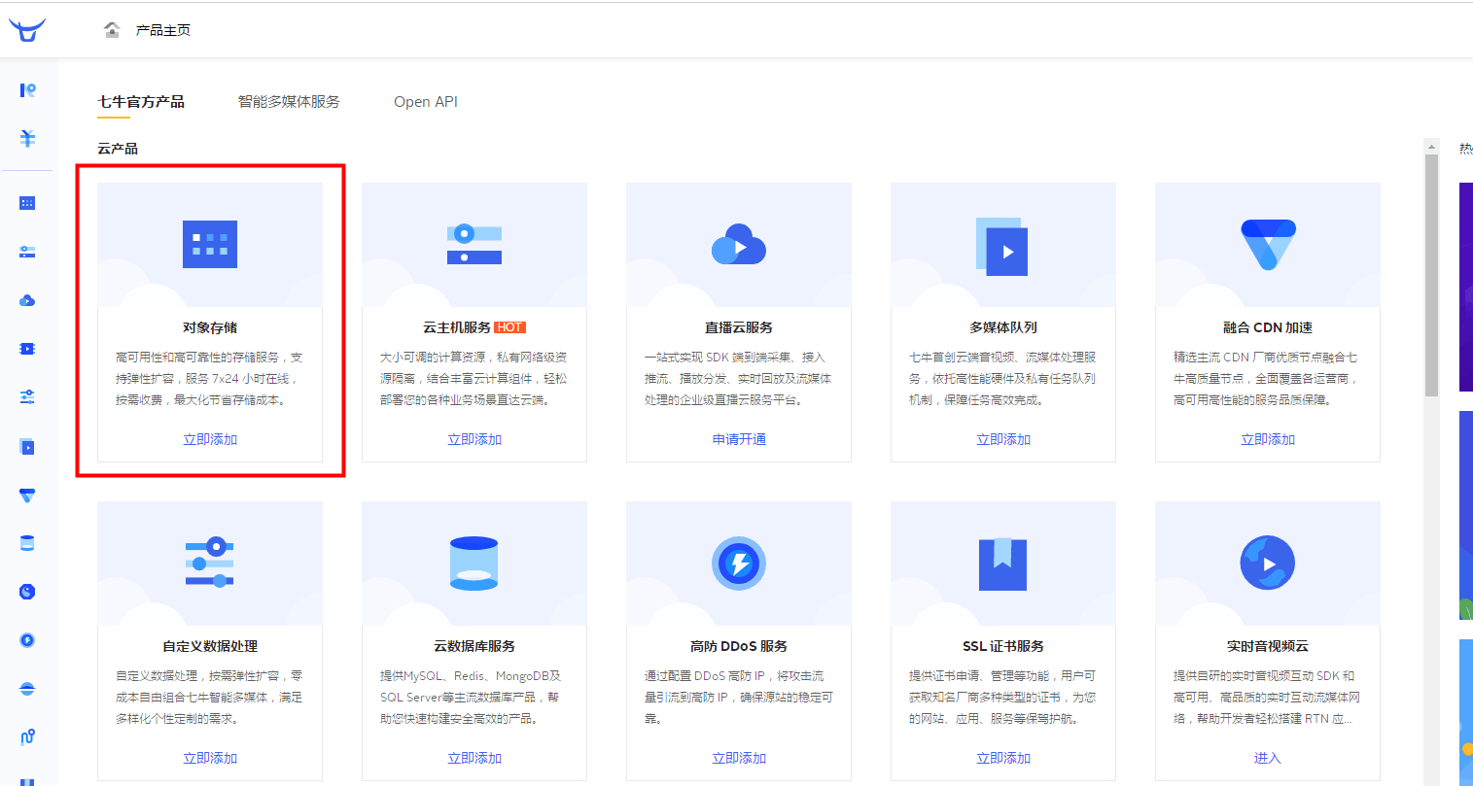Click 立即添加 under 高防 DDoS 服务
1473x786 pixels.
point(739,758)
